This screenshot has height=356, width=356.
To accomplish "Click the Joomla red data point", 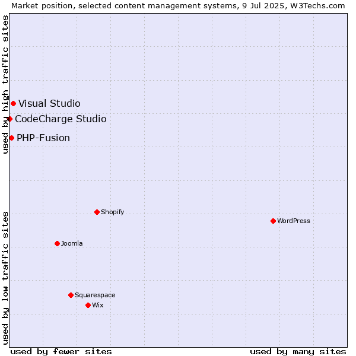I will coord(57,243).
